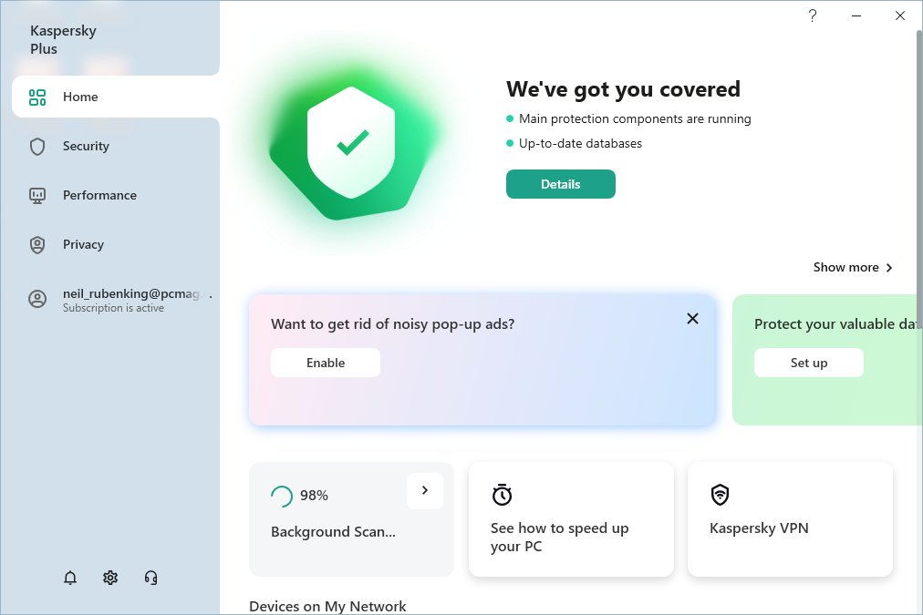Select Security in the sidebar menu
The width and height of the screenshot is (923, 615).
coord(86,146)
